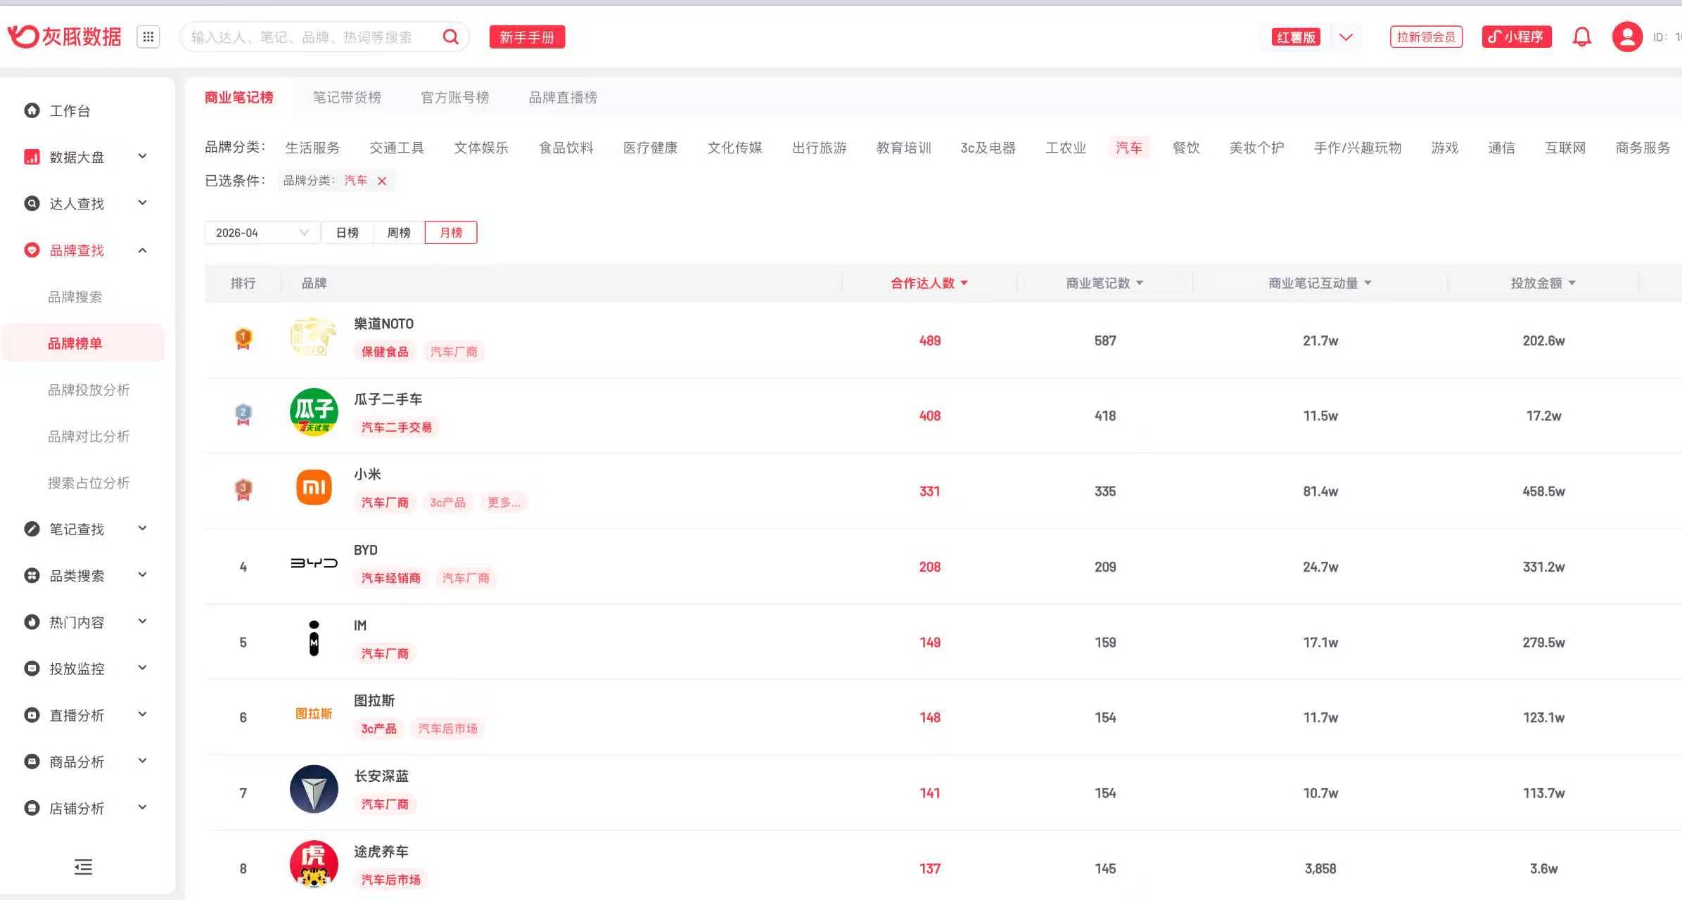
Task: Open the 长安深蓝 brand name
Action: (x=381, y=776)
